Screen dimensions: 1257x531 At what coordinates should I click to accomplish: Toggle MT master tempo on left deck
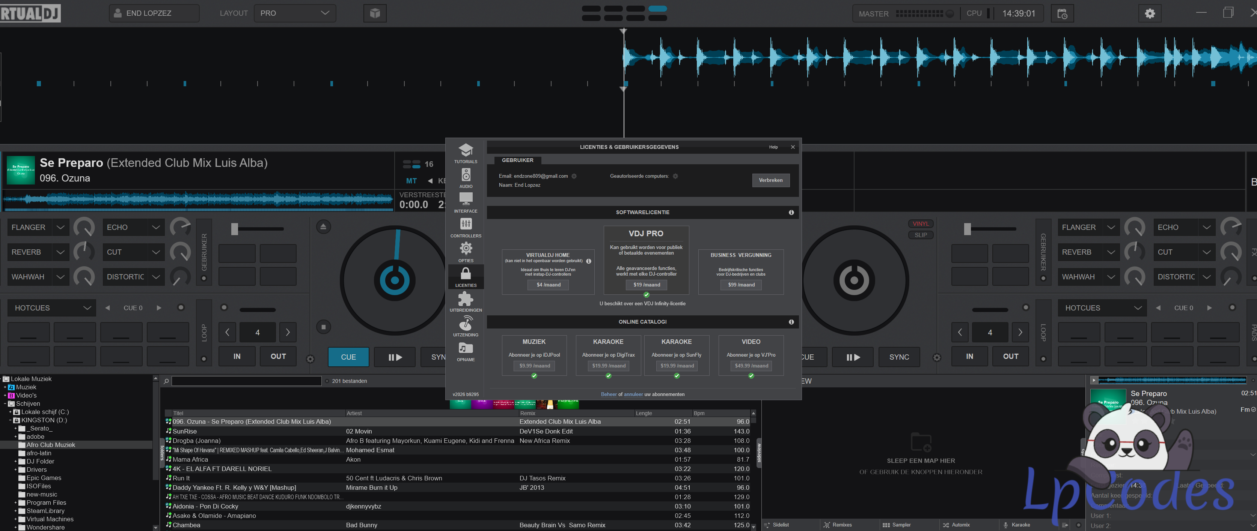pyautogui.click(x=411, y=181)
